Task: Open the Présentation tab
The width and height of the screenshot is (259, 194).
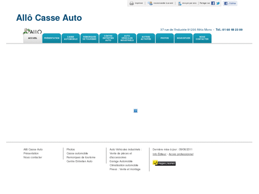Action: (x=52, y=38)
